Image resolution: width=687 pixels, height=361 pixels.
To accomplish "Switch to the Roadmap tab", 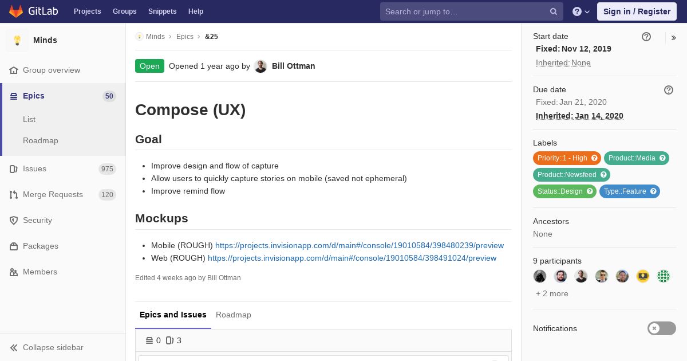I will point(234,315).
